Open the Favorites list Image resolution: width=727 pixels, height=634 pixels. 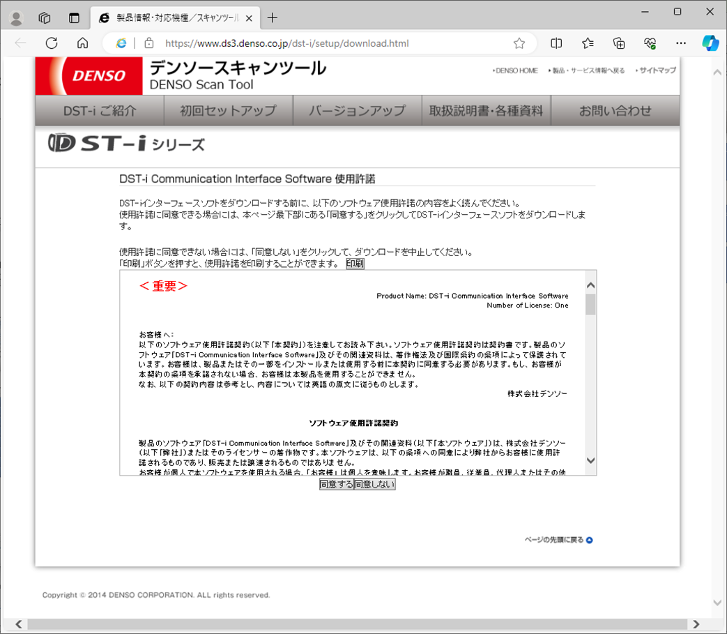tap(588, 43)
